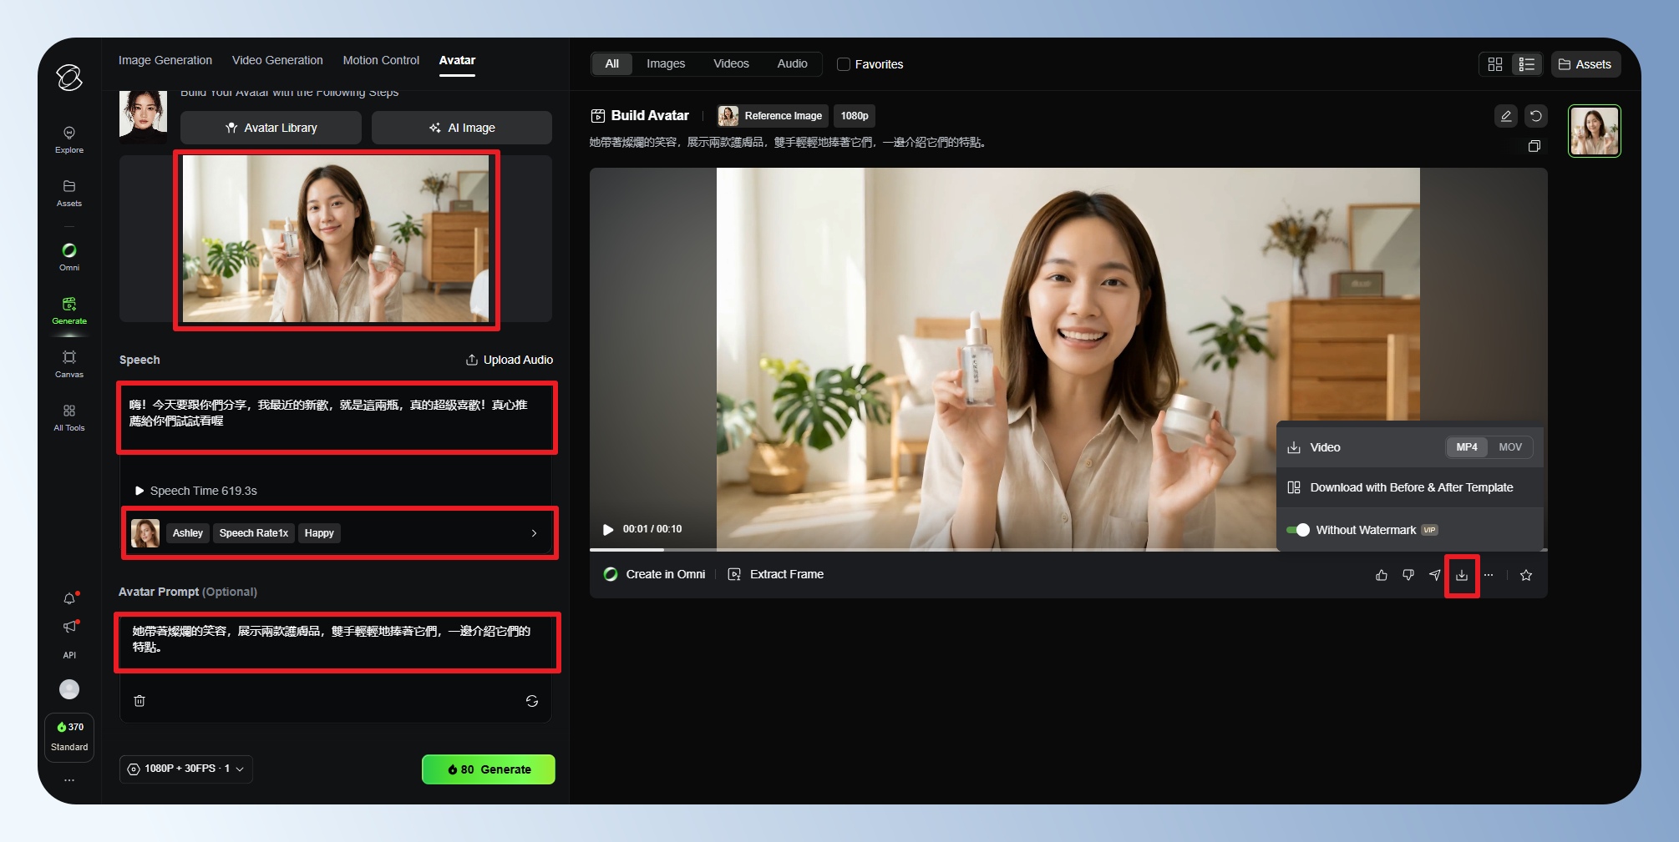1679x842 pixels.
Task: Click the thumbs down icon
Action: click(1408, 575)
